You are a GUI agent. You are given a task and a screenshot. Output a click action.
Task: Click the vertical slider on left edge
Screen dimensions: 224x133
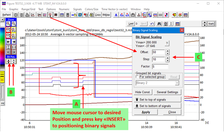[2, 91]
